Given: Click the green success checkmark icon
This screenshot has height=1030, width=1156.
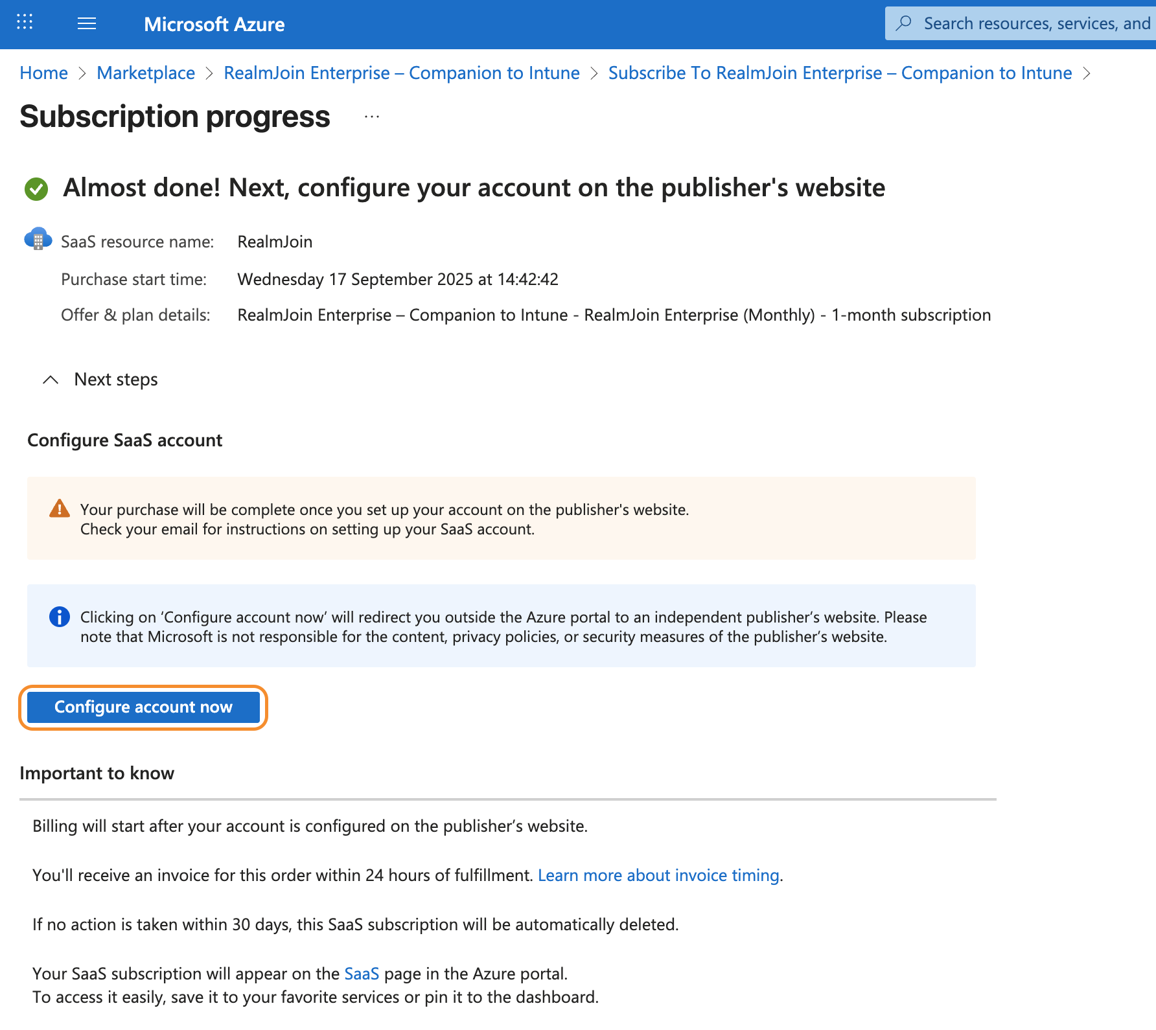Looking at the screenshot, I should 36,189.
